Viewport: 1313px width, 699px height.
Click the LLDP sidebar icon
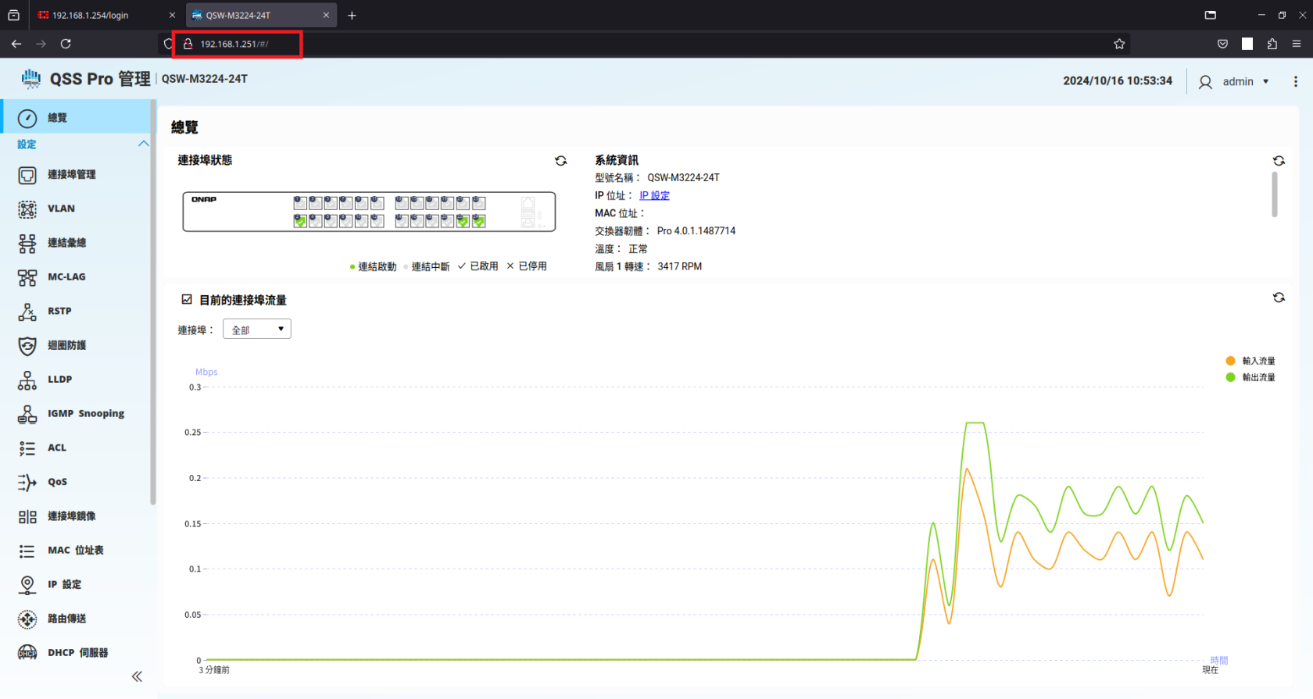click(27, 380)
